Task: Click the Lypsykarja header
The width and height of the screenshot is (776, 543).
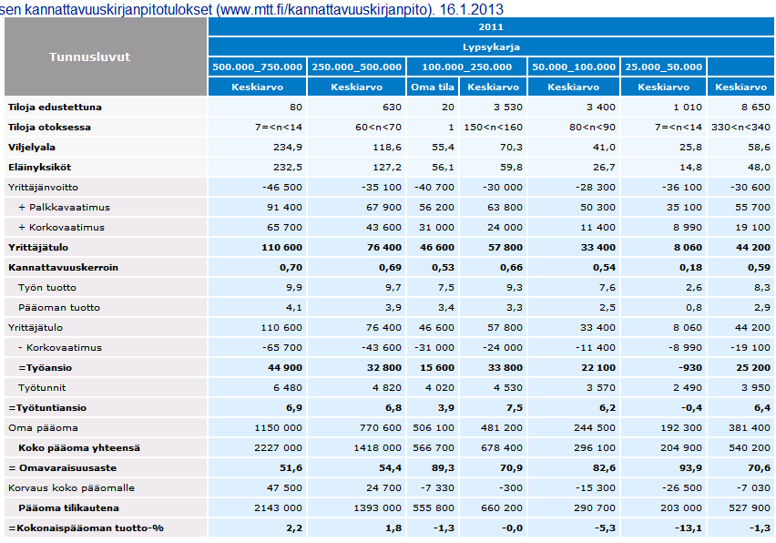Action: point(491,47)
